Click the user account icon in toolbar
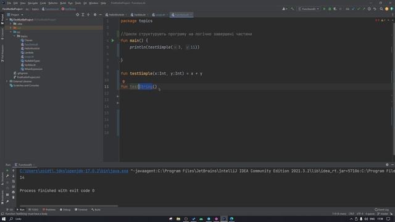The image size is (395, 222). click(x=285, y=9)
